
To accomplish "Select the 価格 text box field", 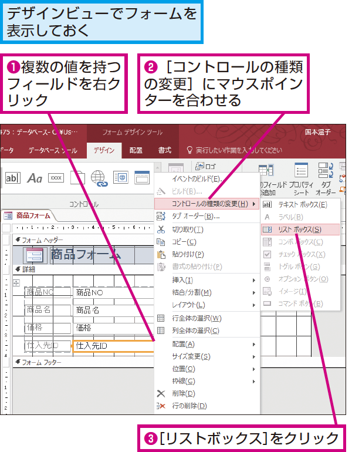I will [x=113, y=328].
